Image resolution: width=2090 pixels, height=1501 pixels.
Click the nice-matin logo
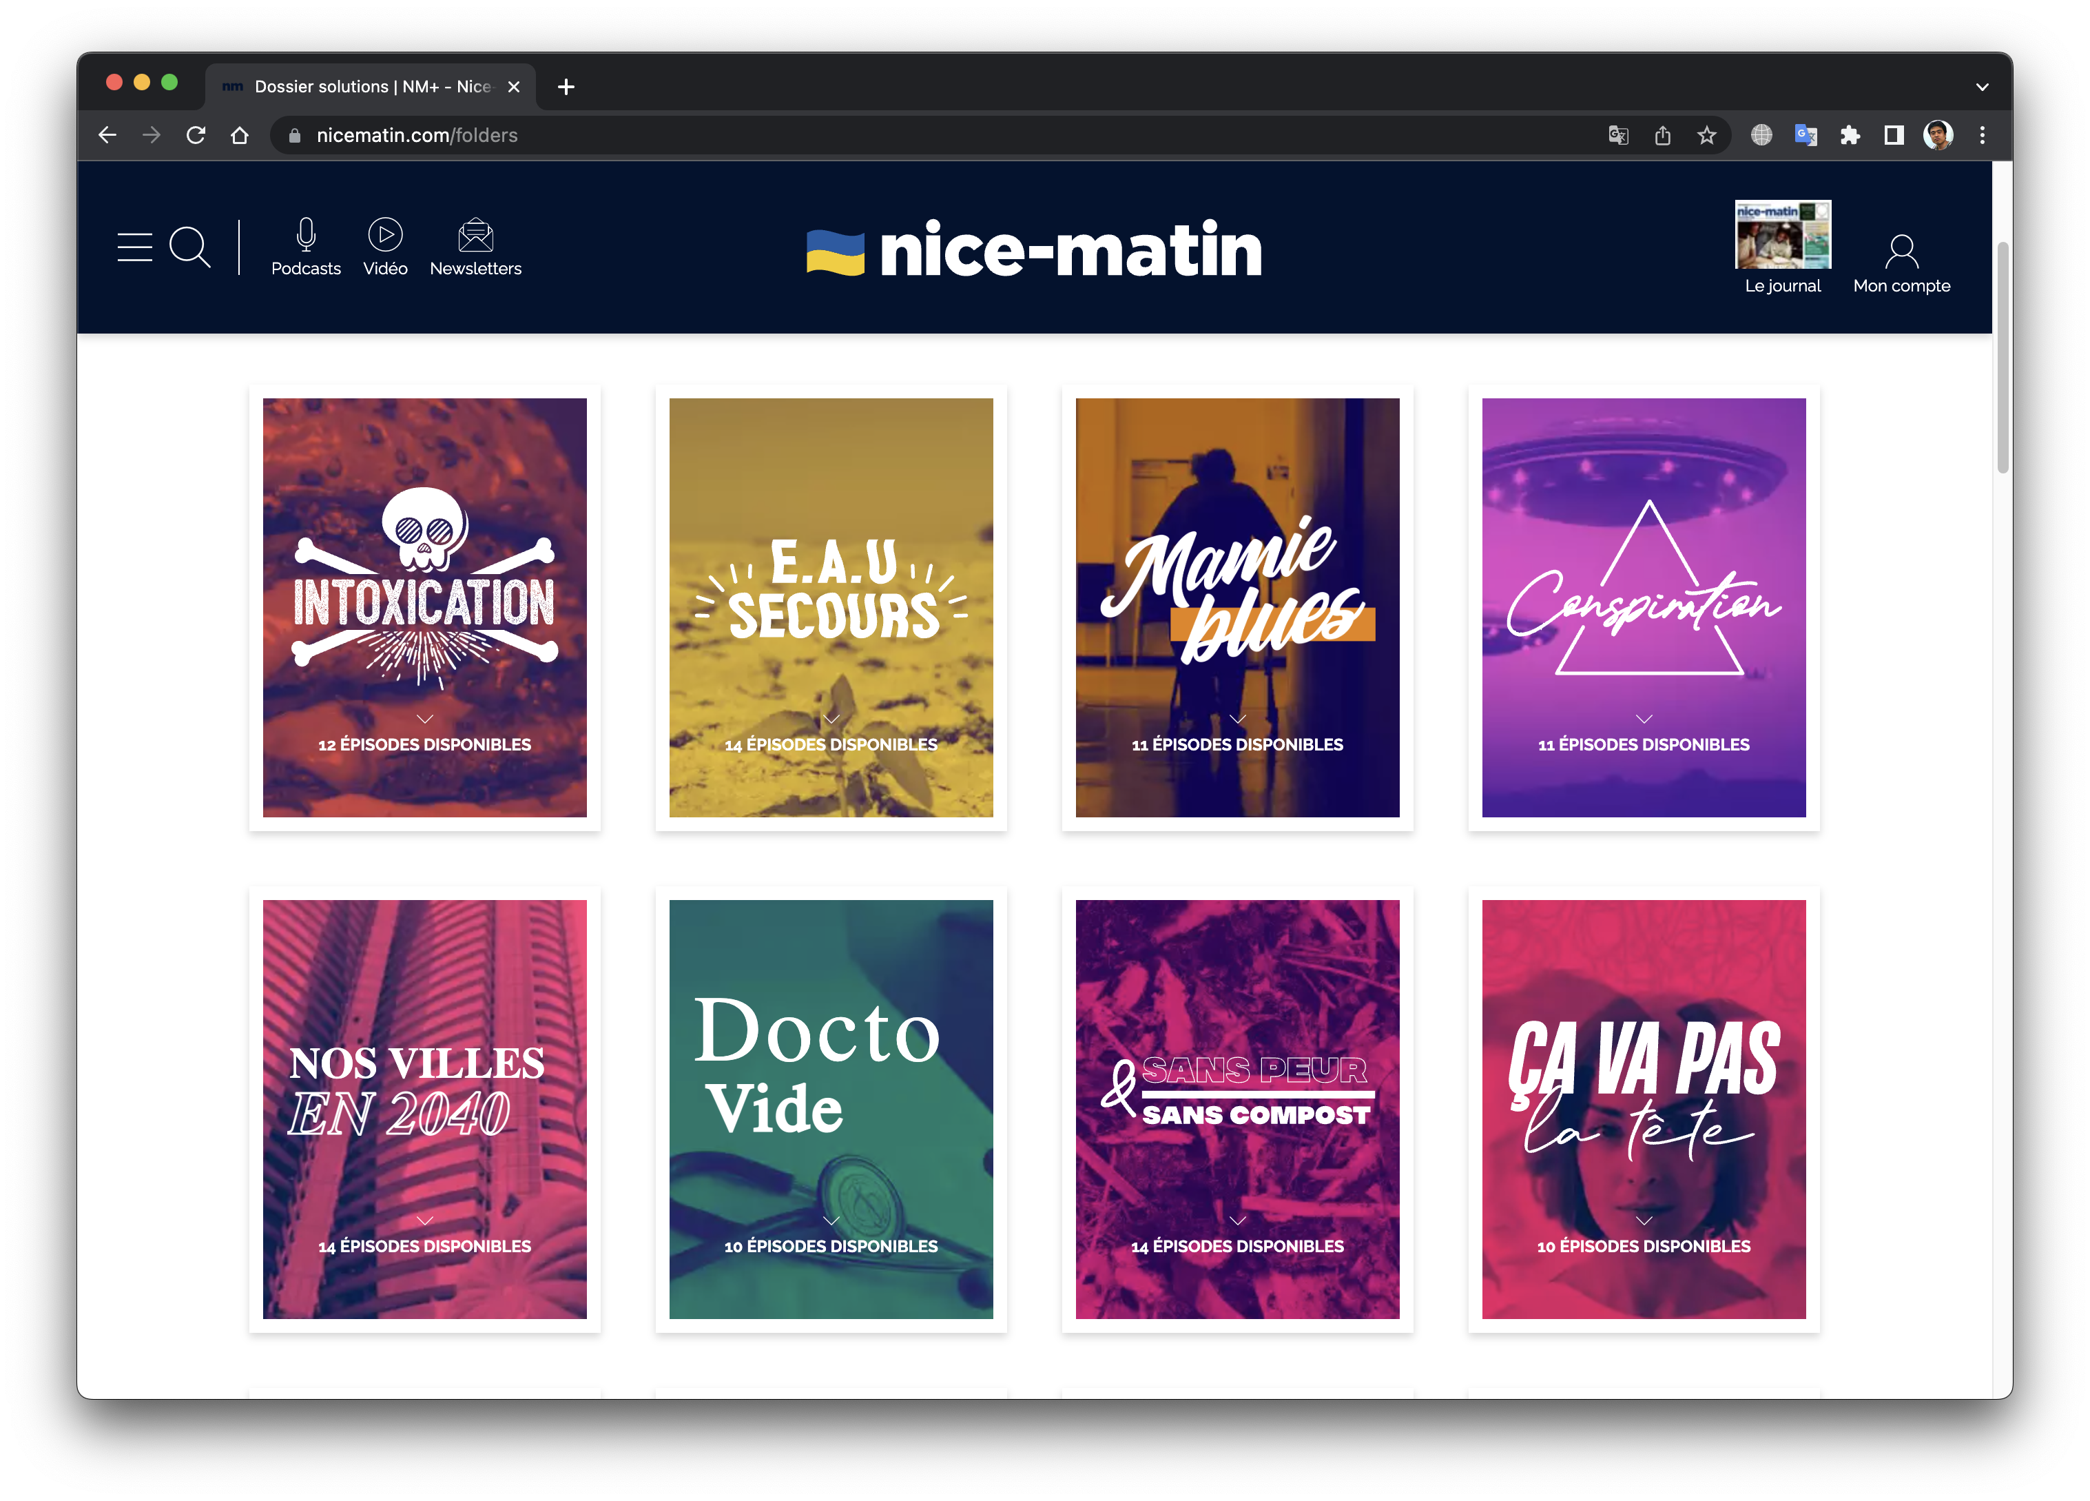tap(1034, 249)
